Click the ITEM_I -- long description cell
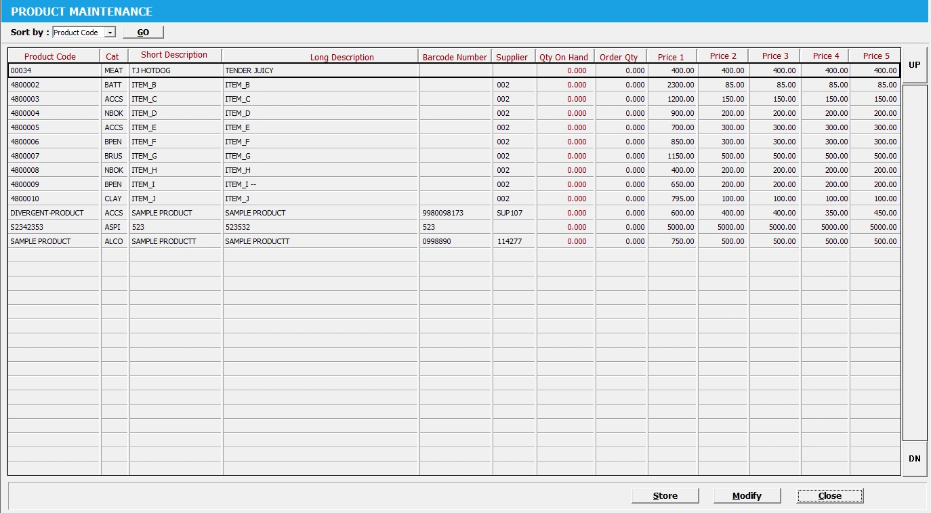Viewport: 931px width, 513px height. [320, 184]
